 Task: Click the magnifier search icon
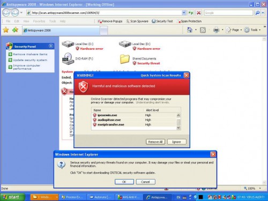(x=257, y=13)
